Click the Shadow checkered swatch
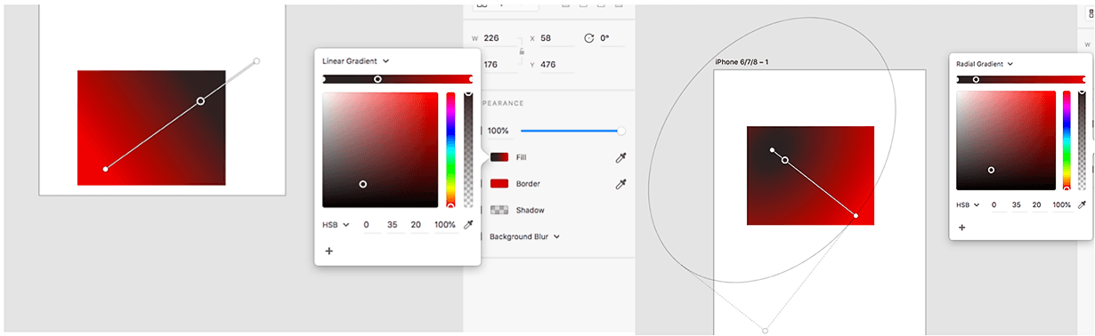The height and width of the screenshot is (336, 1095). pyautogui.click(x=499, y=211)
